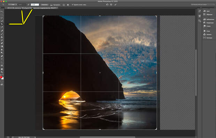Commit the crop with the checkmark icon
This screenshot has width=216, height=138.
pos(115,5)
